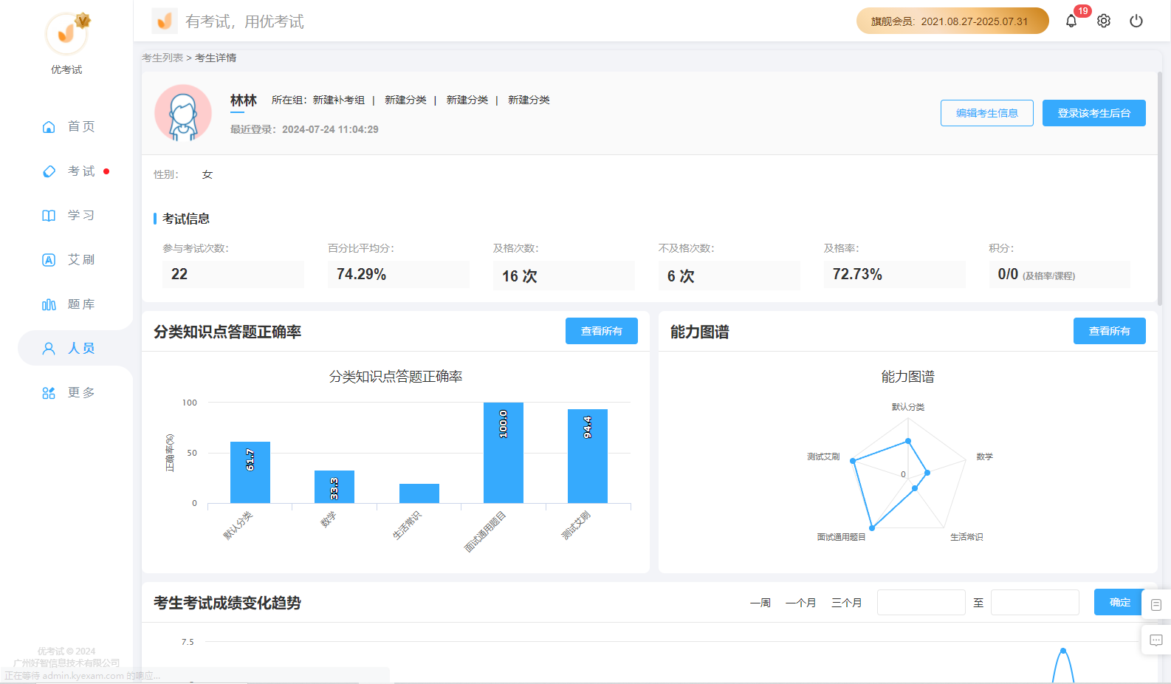The image size is (1171, 684).
Task: Click 查看所有 for 能力图谱
Action: 1110,331
